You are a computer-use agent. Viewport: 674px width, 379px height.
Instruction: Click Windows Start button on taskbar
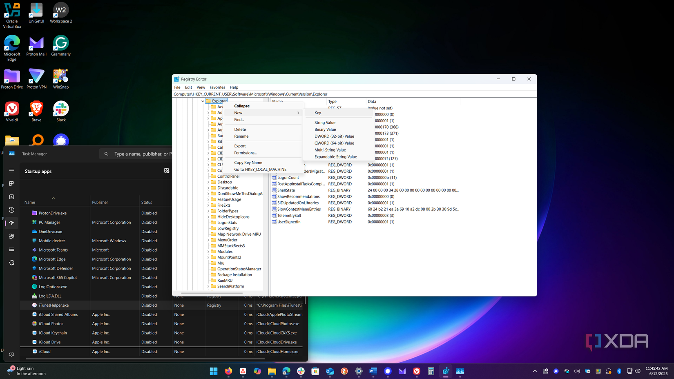click(x=213, y=371)
